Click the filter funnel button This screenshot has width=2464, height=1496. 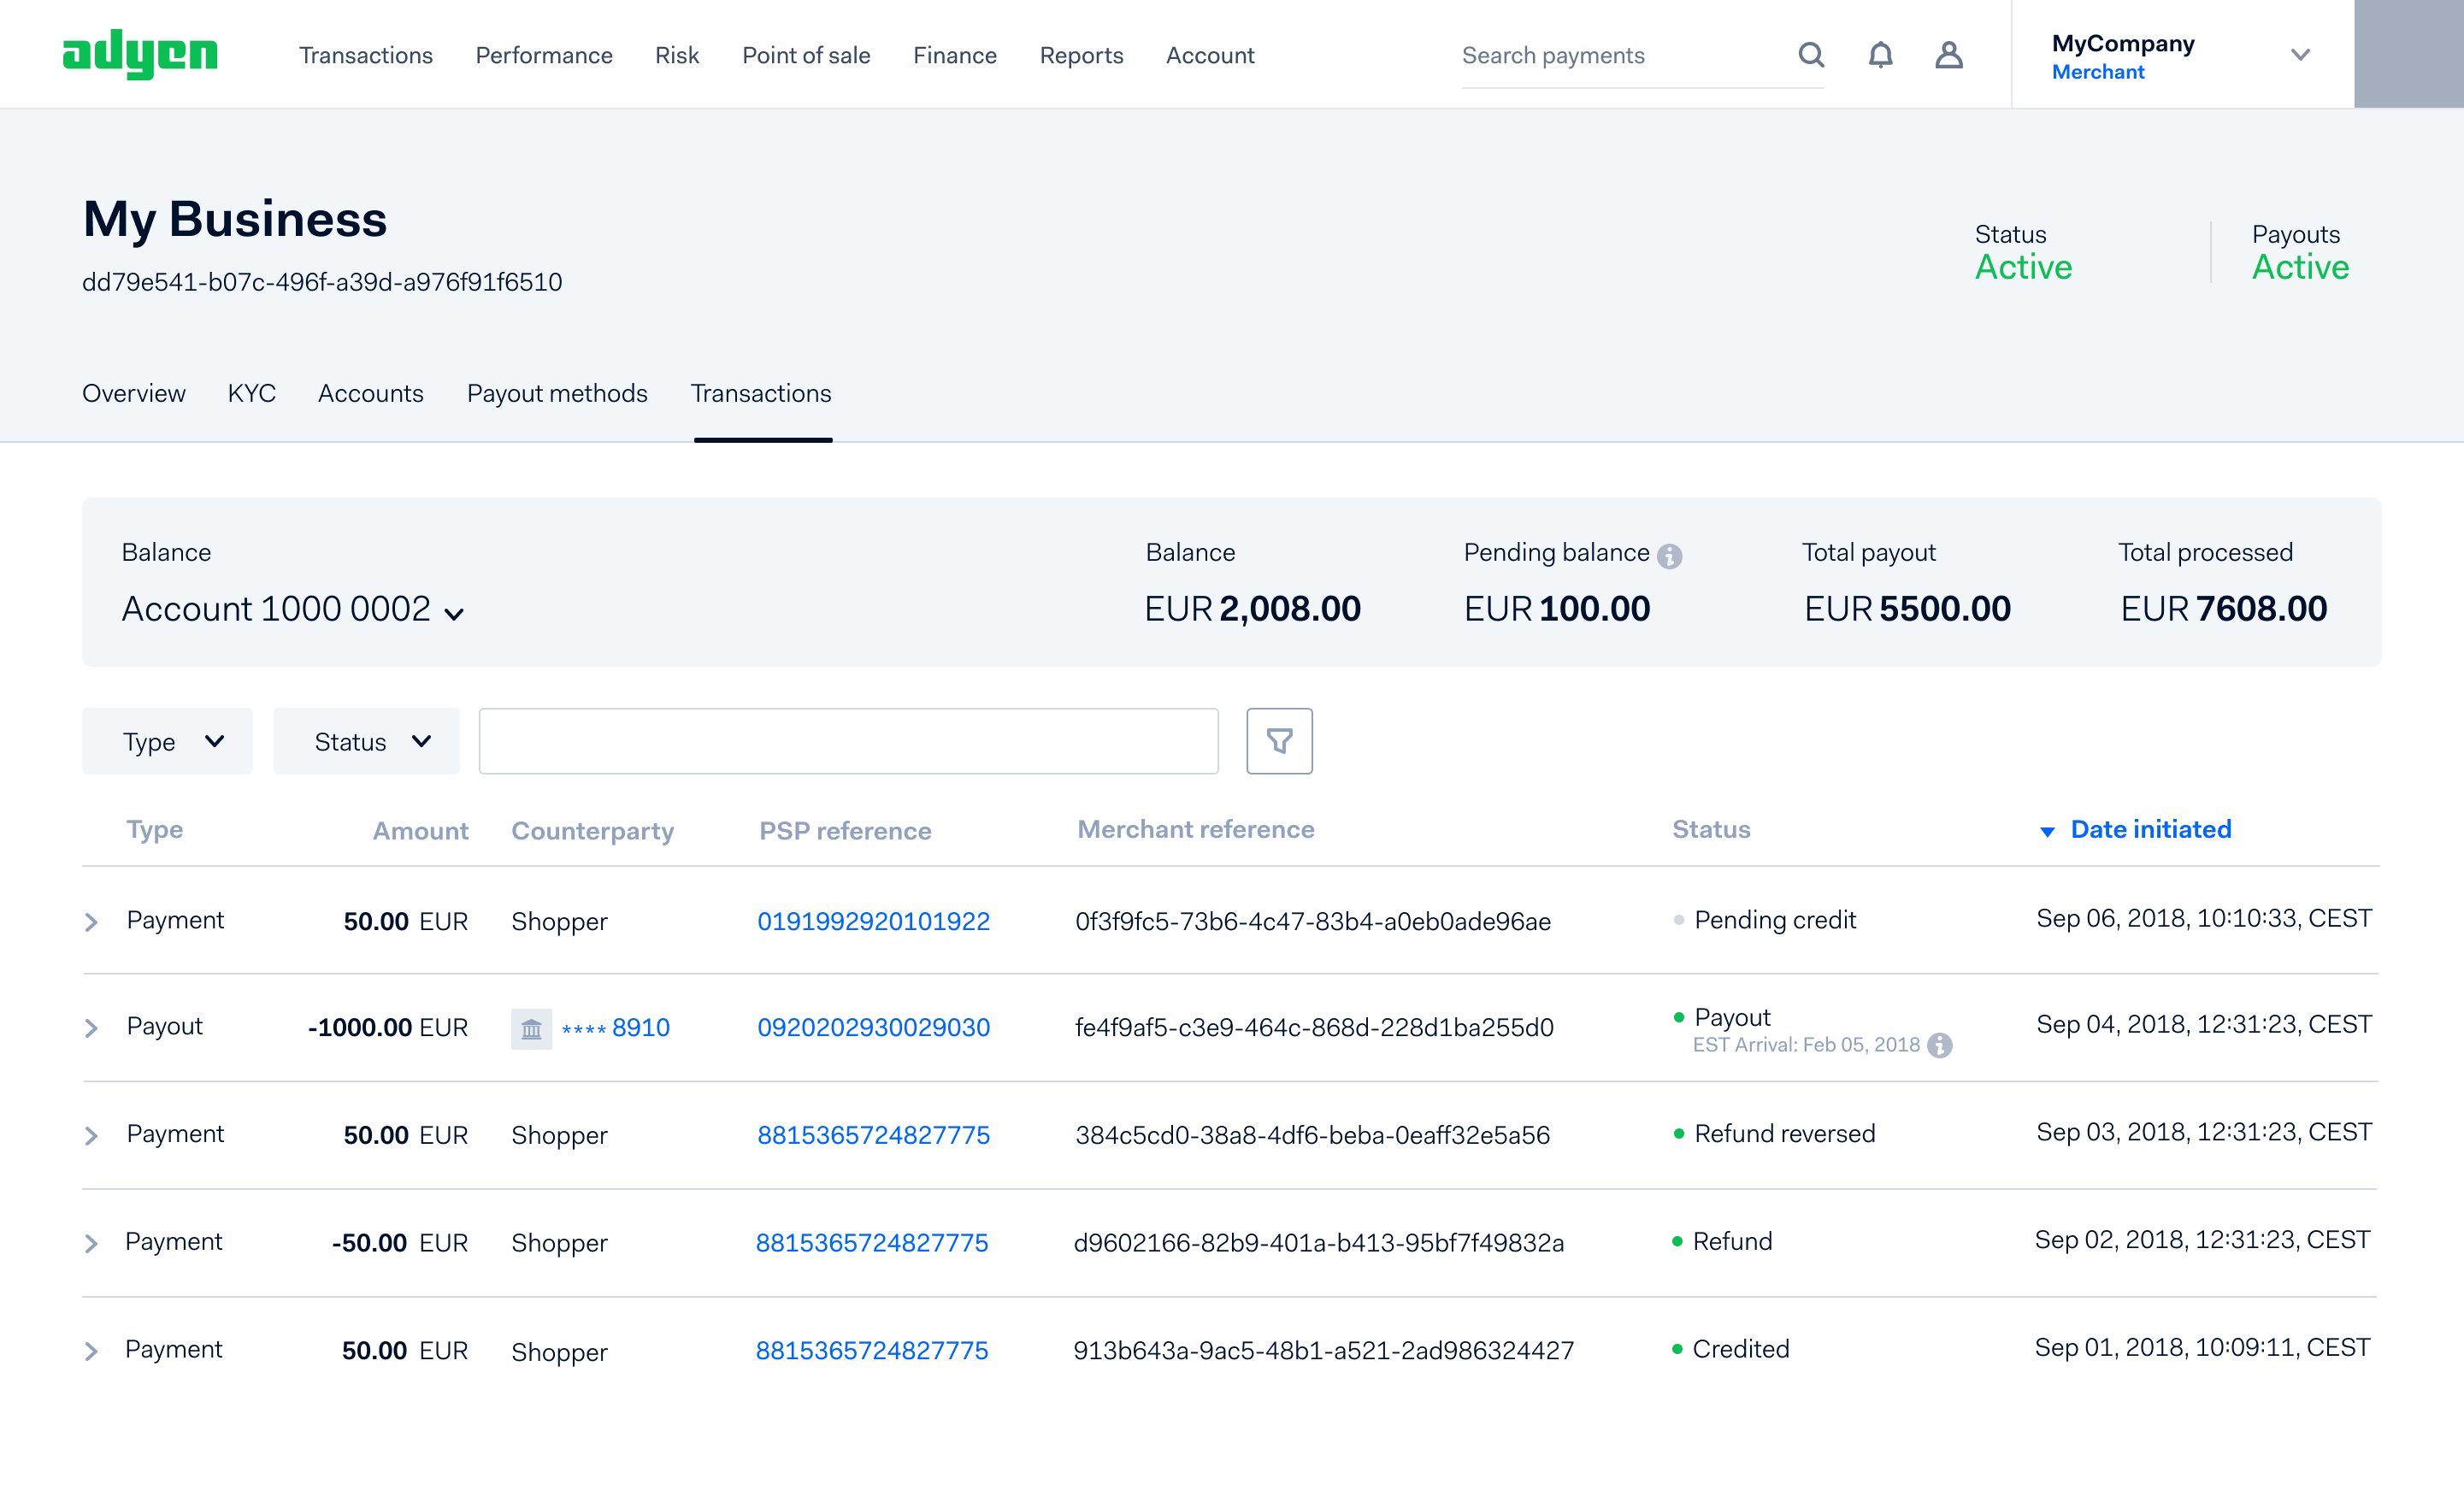pyautogui.click(x=1279, y=741)
